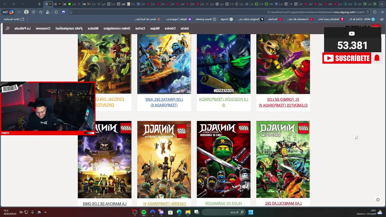
Task: Click the browser refresh icon
Action: tap(375, 12)
